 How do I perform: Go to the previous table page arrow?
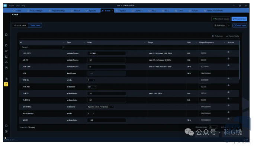[233, 127]
